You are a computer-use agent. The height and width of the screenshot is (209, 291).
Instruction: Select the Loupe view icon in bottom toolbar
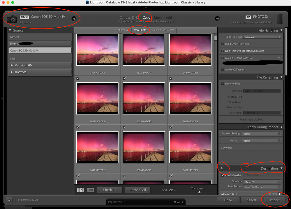tap(91, 189)
